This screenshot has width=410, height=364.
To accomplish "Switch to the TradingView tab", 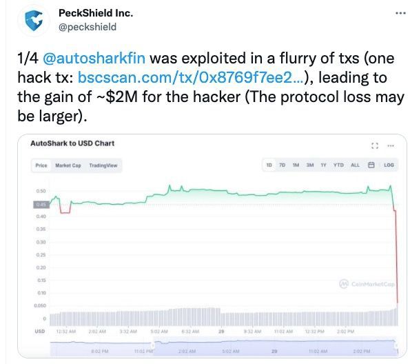I will [x=103, y=165].
